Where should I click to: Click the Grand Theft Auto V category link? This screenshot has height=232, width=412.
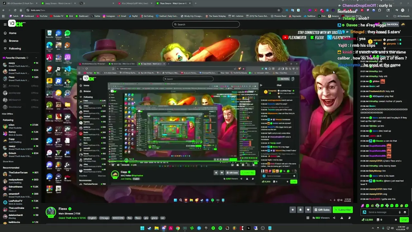click(72, 218)
